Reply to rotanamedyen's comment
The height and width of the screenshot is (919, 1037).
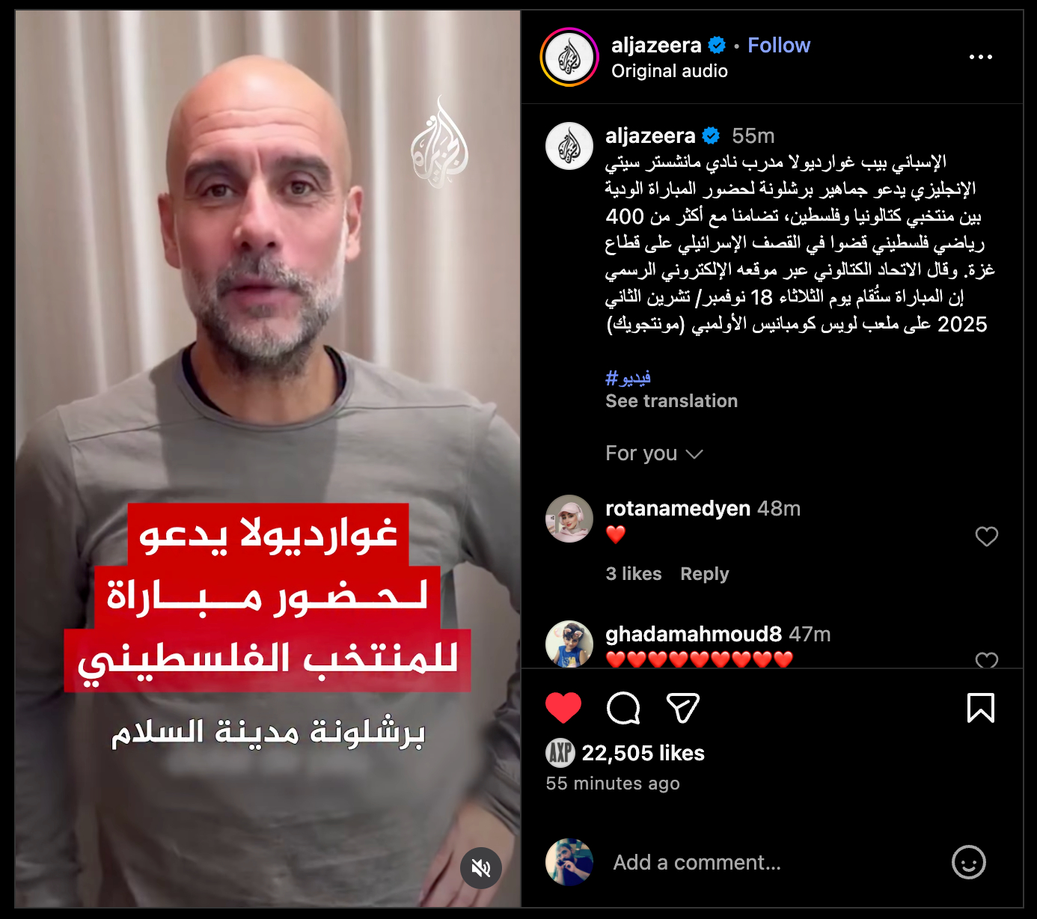click(704, 574)
